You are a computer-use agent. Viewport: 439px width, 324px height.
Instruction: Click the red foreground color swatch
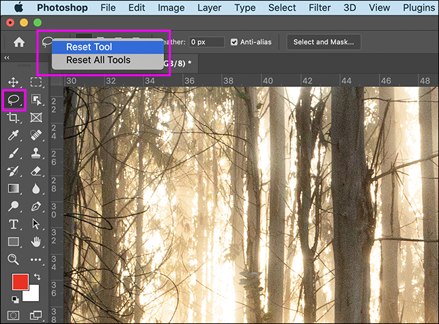point(19,283)
